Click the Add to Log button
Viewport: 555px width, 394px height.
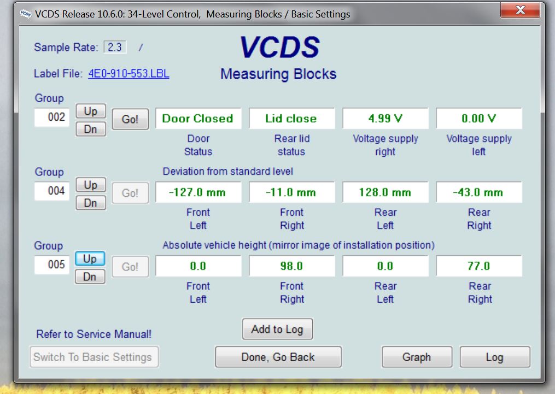coord(277,329)
